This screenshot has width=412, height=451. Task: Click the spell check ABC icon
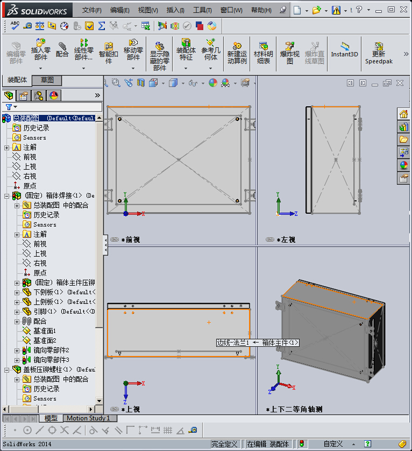tap(15, 25)
